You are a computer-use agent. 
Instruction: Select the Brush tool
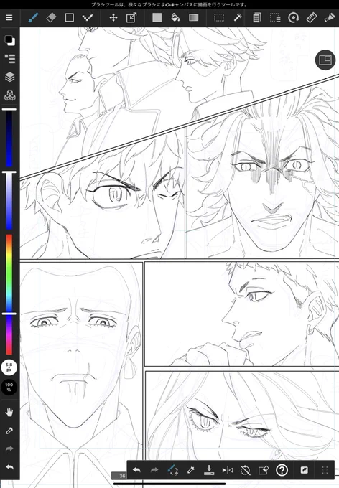(33, 17)
